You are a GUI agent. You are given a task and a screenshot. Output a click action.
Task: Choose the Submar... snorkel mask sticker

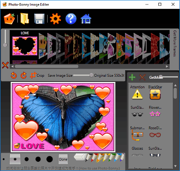(x=137, y=133)
